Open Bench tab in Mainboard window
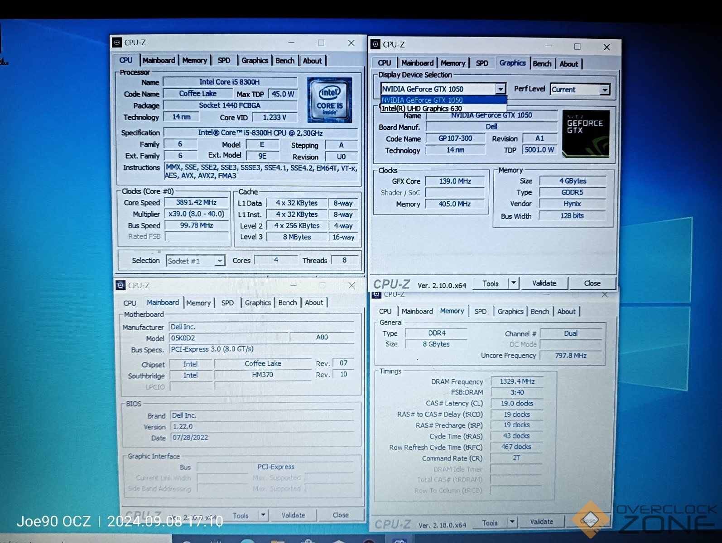Screen dimensions: 722x543 288,303
